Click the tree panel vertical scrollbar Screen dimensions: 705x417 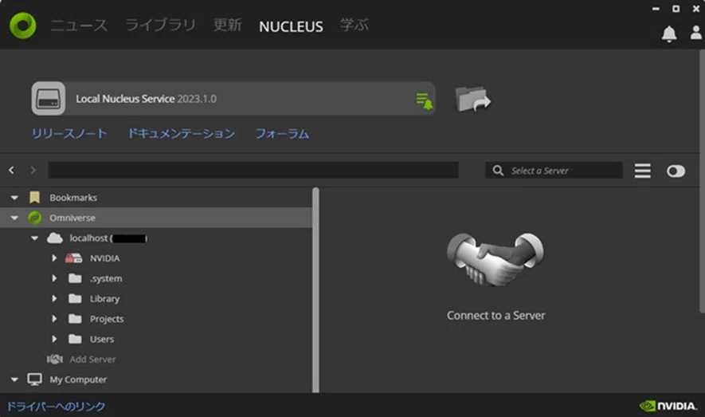tap(315, 289)
